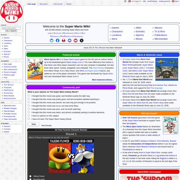
Task: Open the history tab
Action: (x=69, y=4)
